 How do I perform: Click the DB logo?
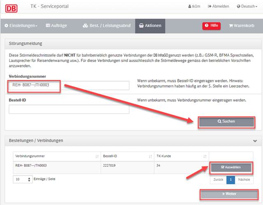point(11,8)
